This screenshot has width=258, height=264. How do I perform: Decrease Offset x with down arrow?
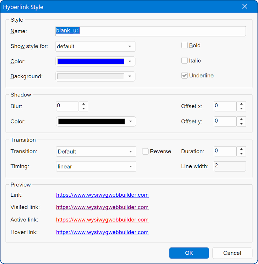tap(241, 109)
